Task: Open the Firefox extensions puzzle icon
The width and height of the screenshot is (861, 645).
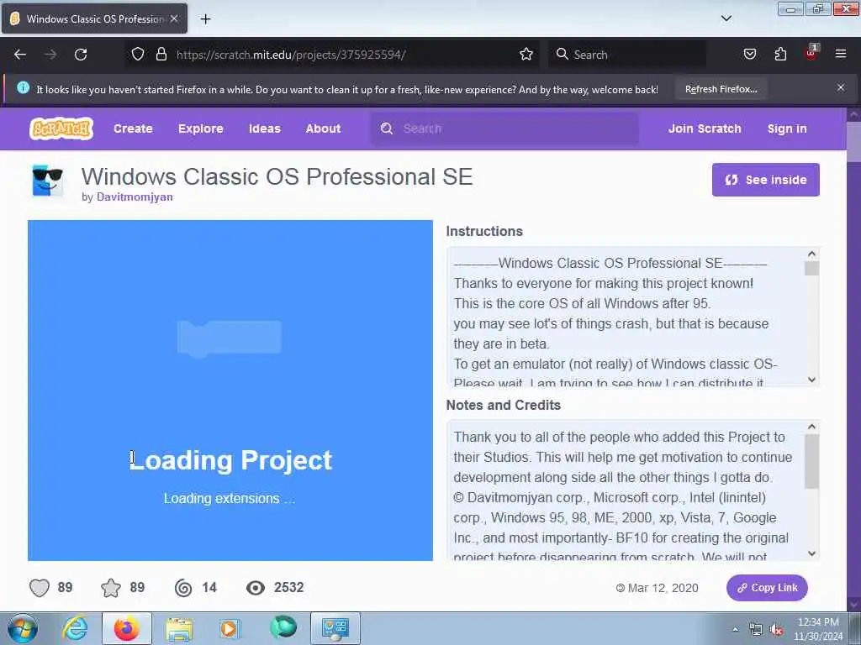Action: 780,55
